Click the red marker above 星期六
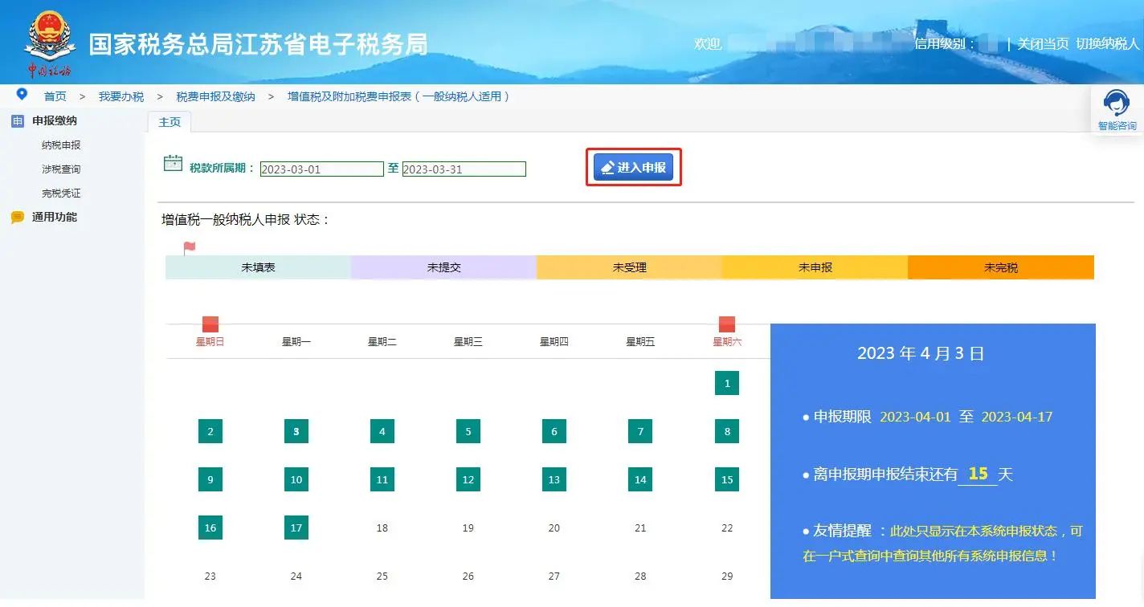Image resolution: width=1144 pixels, height=607 pixels. (x=727, y=324)
